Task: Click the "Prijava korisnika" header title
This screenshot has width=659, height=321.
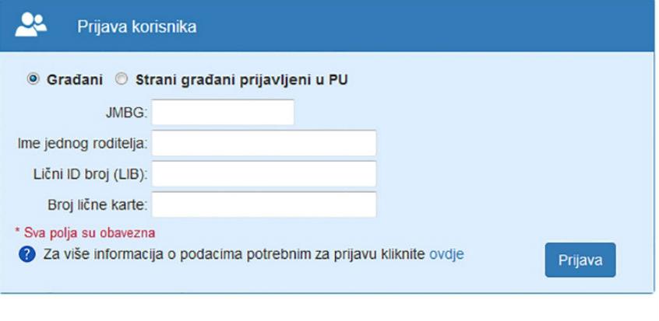Action: click(136, 26)
